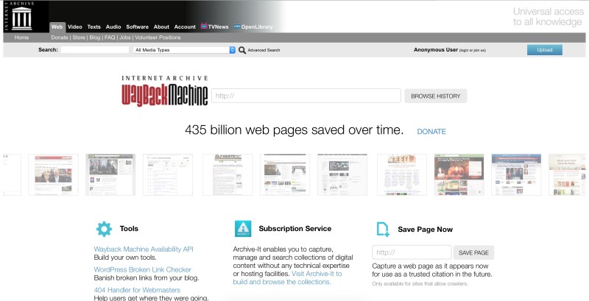Open WordPress Broken Link Checker link

coord(142,269)
